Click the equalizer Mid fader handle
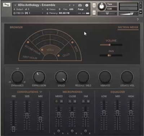 pyautogui.click(x=117, y=113)
